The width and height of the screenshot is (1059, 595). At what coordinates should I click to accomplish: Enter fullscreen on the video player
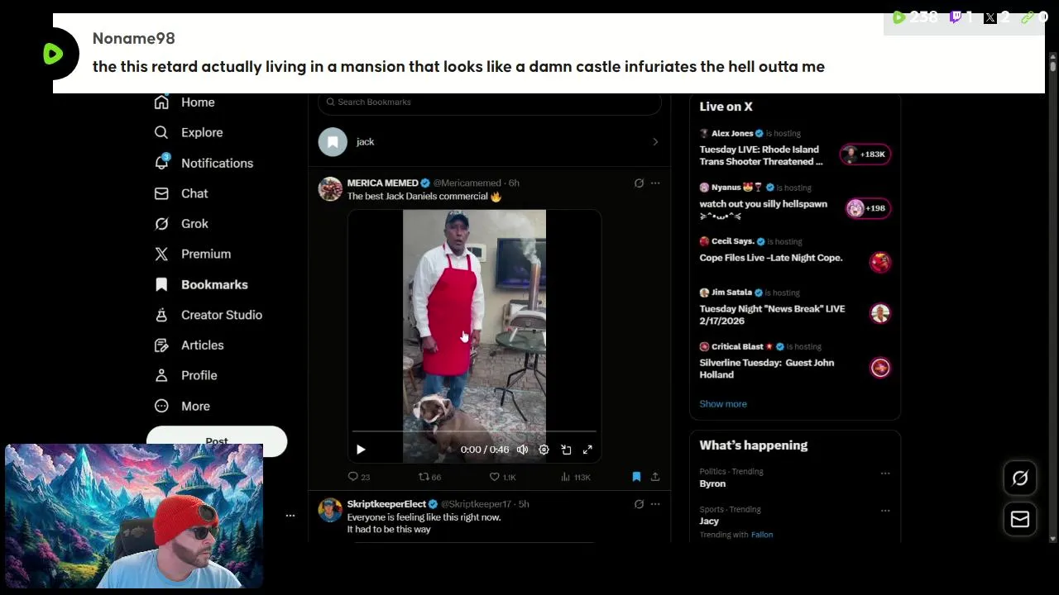coord(587,450)
